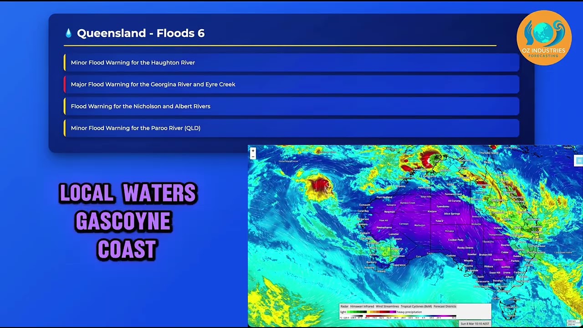The width and height of the screenshot is (583, 328).
Task: Click the Sun 8 Mar 10:10 AEST timestamp
Action: 475,323
